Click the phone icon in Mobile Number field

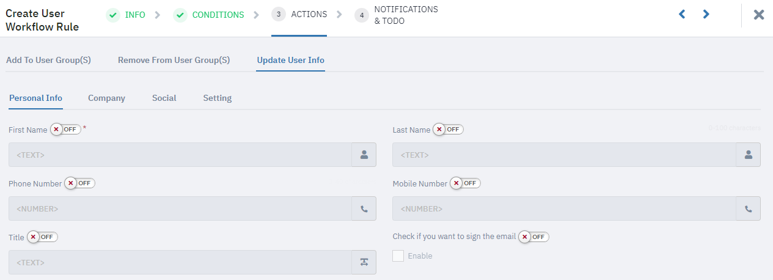[x=749, y=209]
